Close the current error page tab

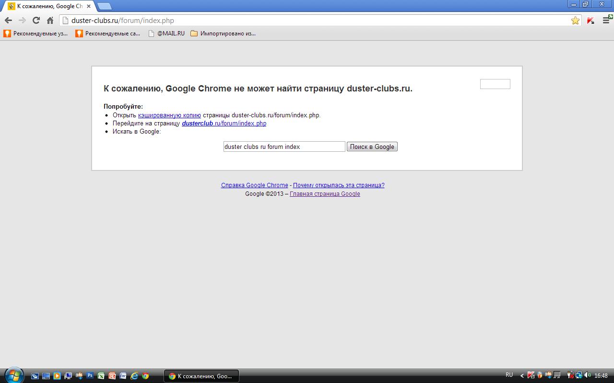coord(89,6)
